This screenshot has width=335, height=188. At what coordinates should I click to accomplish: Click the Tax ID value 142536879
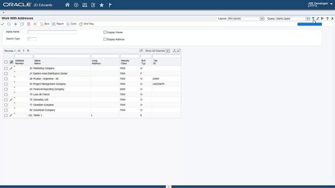click(x=158, y=84)
